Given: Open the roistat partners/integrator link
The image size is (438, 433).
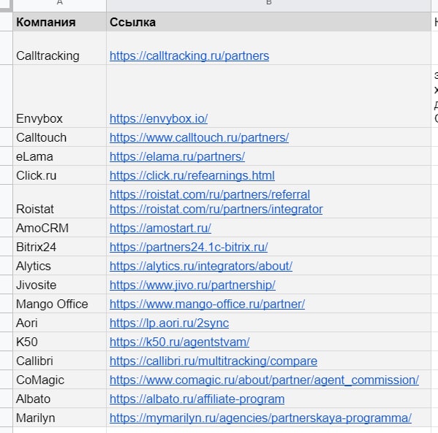Looking at the screenshot, I should [x=216, y=209].
